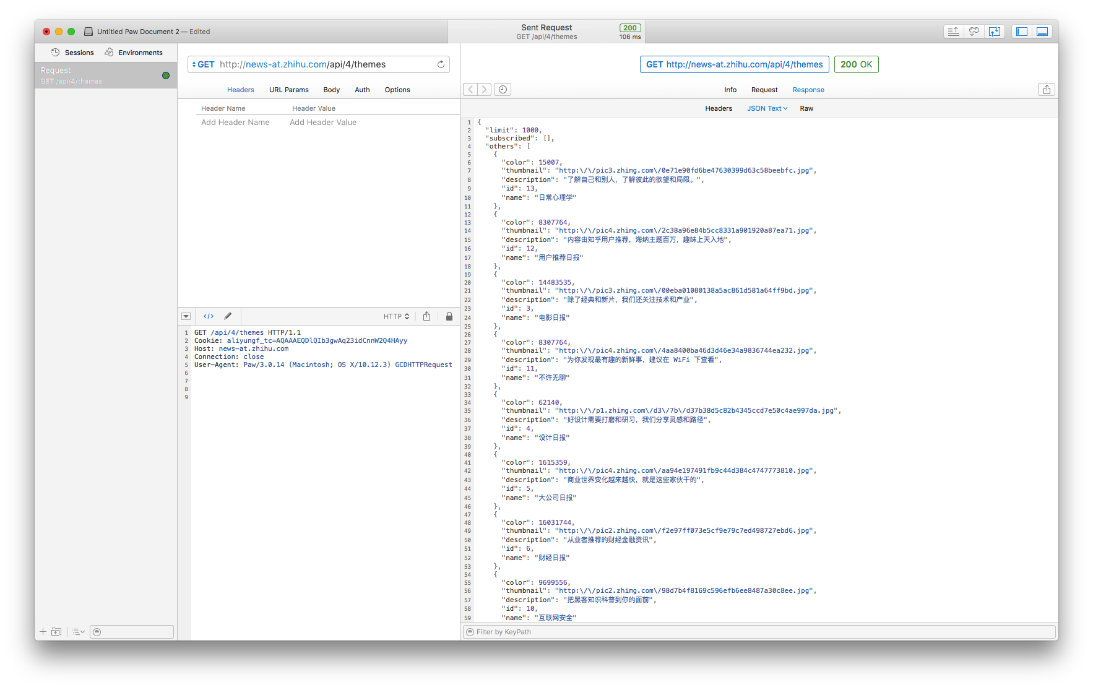This screenshot has width=1093, height=690.
Task: Click the request URL field
Action: tap(327, 64)
